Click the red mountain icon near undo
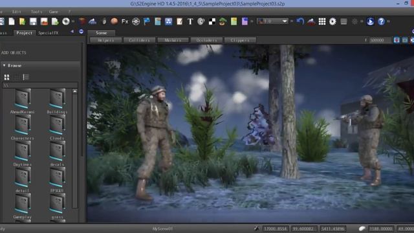The width and height of the screenshot is (414, 233). [x=311, y=21]
